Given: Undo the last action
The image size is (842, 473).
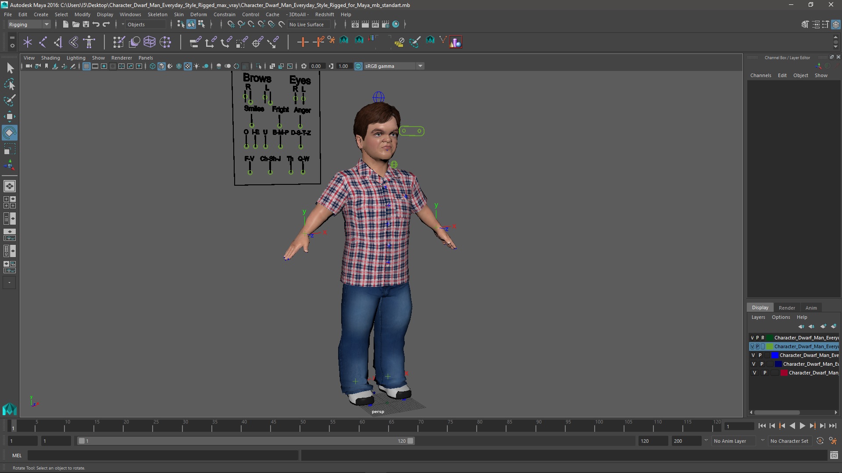Looking at the screenshot, I should pos(96,25).
